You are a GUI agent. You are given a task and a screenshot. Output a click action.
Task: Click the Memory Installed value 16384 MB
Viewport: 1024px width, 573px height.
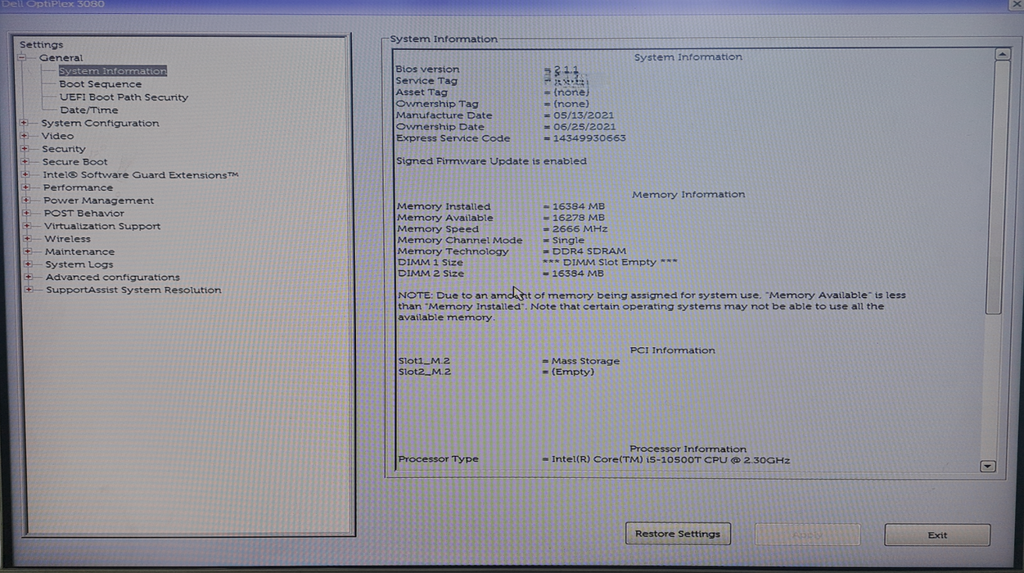pos(578,206)
